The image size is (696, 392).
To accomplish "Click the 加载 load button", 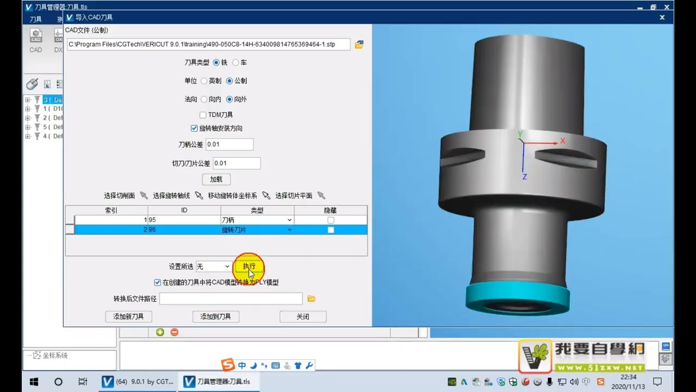I will pyautogui.click(x=216, y=179).
